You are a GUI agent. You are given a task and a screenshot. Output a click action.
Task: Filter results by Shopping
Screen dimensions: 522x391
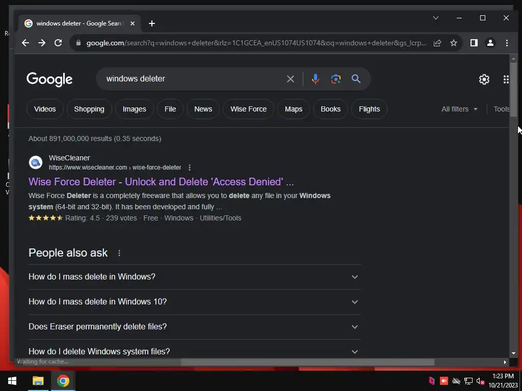tap(89, 109)
